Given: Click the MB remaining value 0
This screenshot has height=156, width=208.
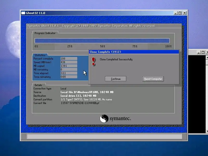Looking at the screenshot, I should pyautogui.click(x=69, y=69).
